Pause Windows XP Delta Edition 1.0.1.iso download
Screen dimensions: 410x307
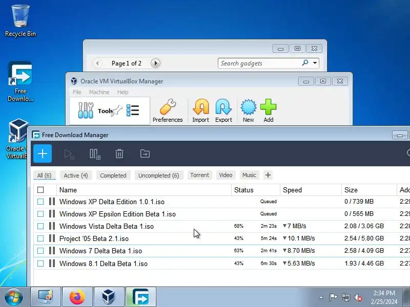click(52, 202)
